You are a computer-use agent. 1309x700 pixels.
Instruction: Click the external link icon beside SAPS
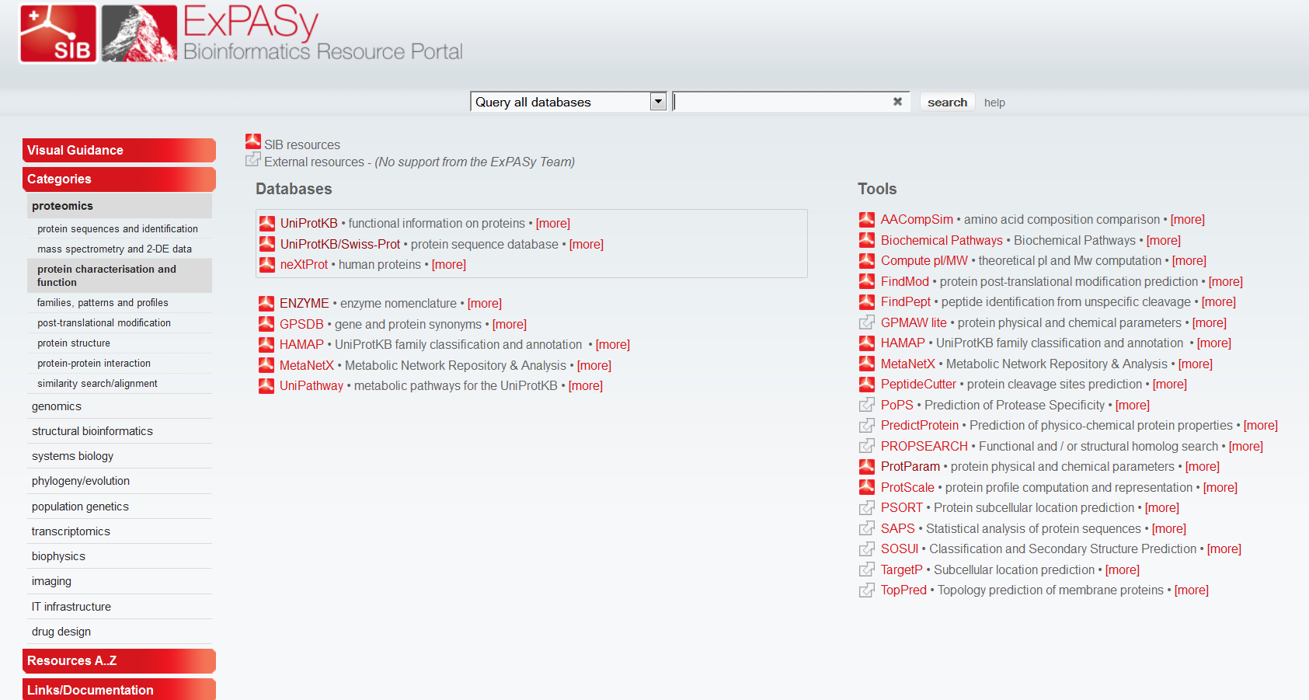867,528
